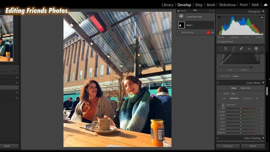270x152 pixels.
Task: Click the Reset button
Action: click(x=253, y=146)
